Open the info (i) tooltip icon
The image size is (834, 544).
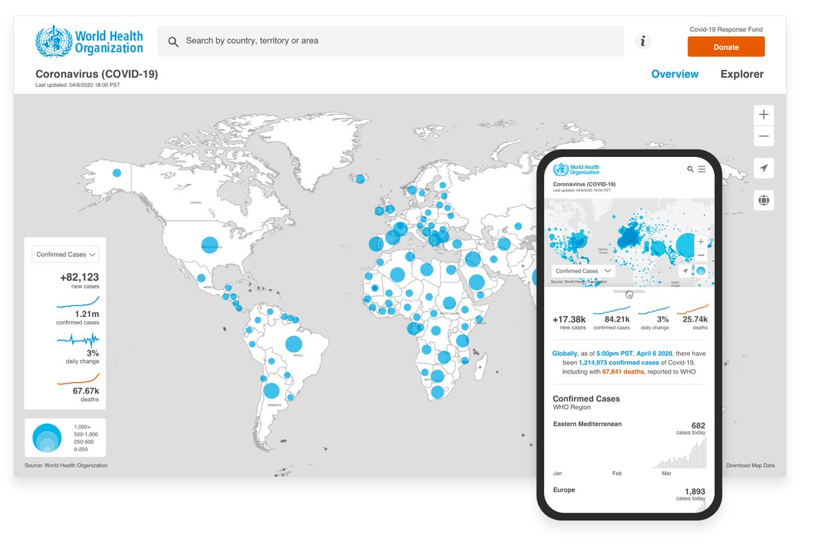point(643,41)
